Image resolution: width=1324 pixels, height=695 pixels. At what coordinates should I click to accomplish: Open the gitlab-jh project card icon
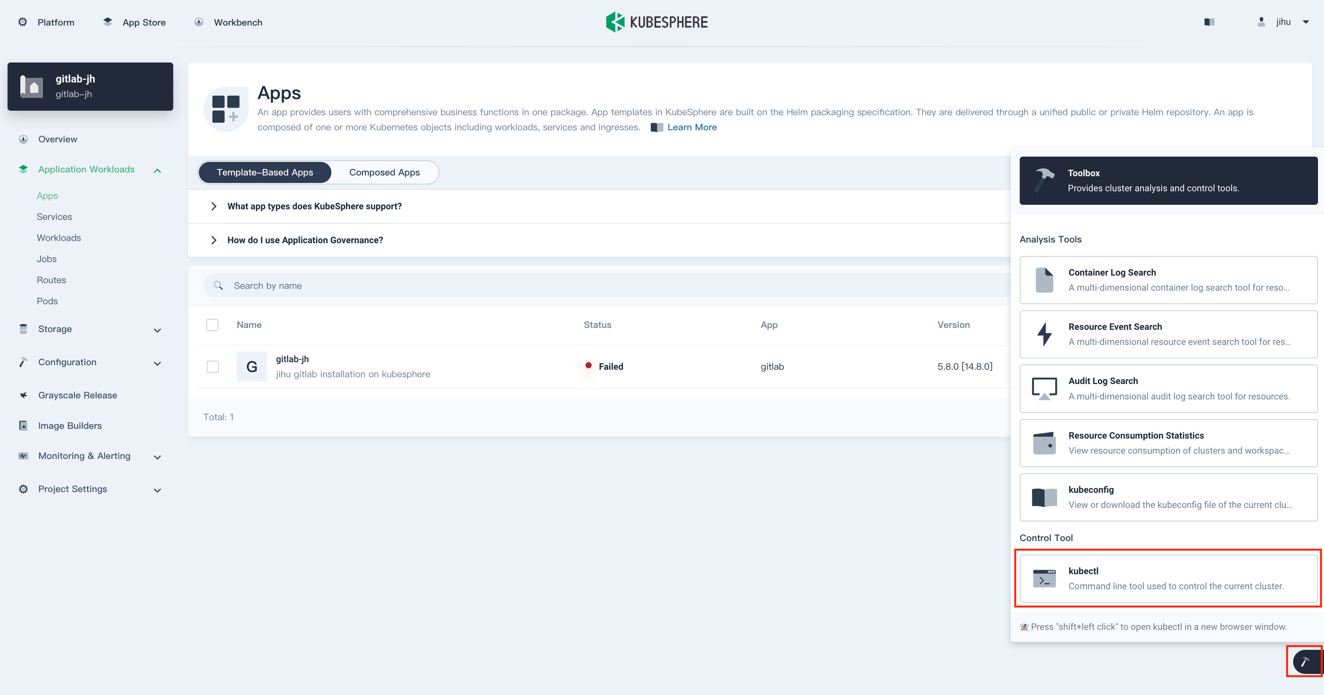point(31,86)
